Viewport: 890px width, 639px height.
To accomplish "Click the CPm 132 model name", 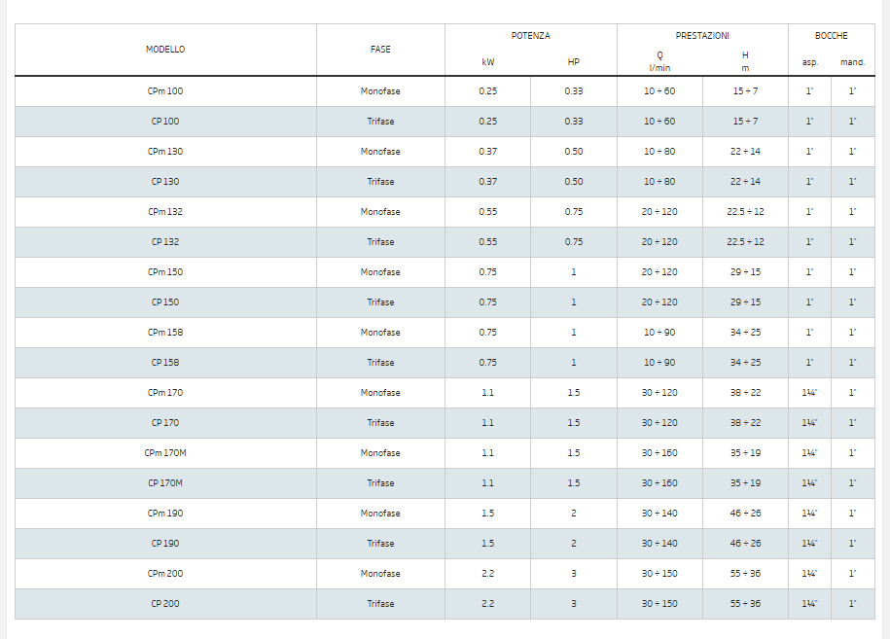I will (165, 212).
